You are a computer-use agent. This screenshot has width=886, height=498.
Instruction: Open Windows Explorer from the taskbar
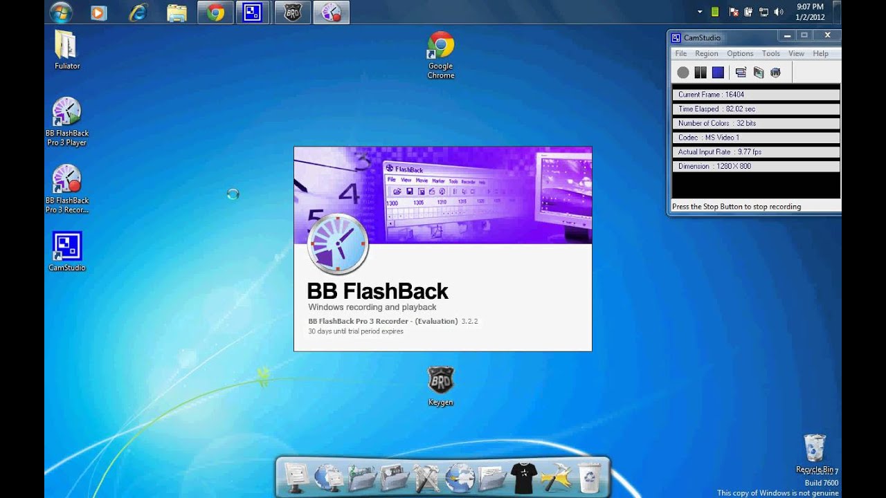177,12
